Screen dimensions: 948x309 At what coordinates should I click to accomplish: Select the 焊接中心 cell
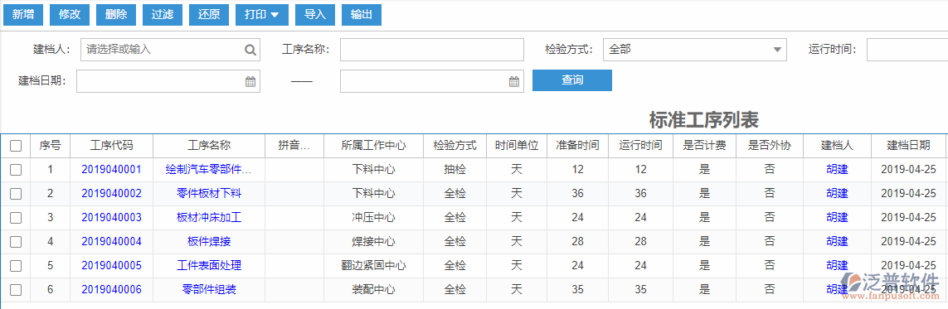[373, 241]
